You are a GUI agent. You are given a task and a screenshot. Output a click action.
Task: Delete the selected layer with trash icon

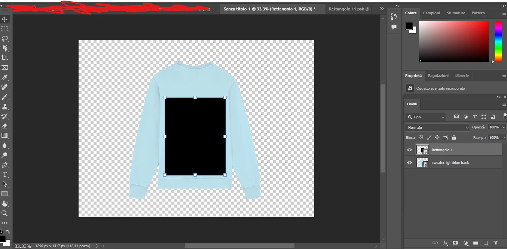point(496,243)
